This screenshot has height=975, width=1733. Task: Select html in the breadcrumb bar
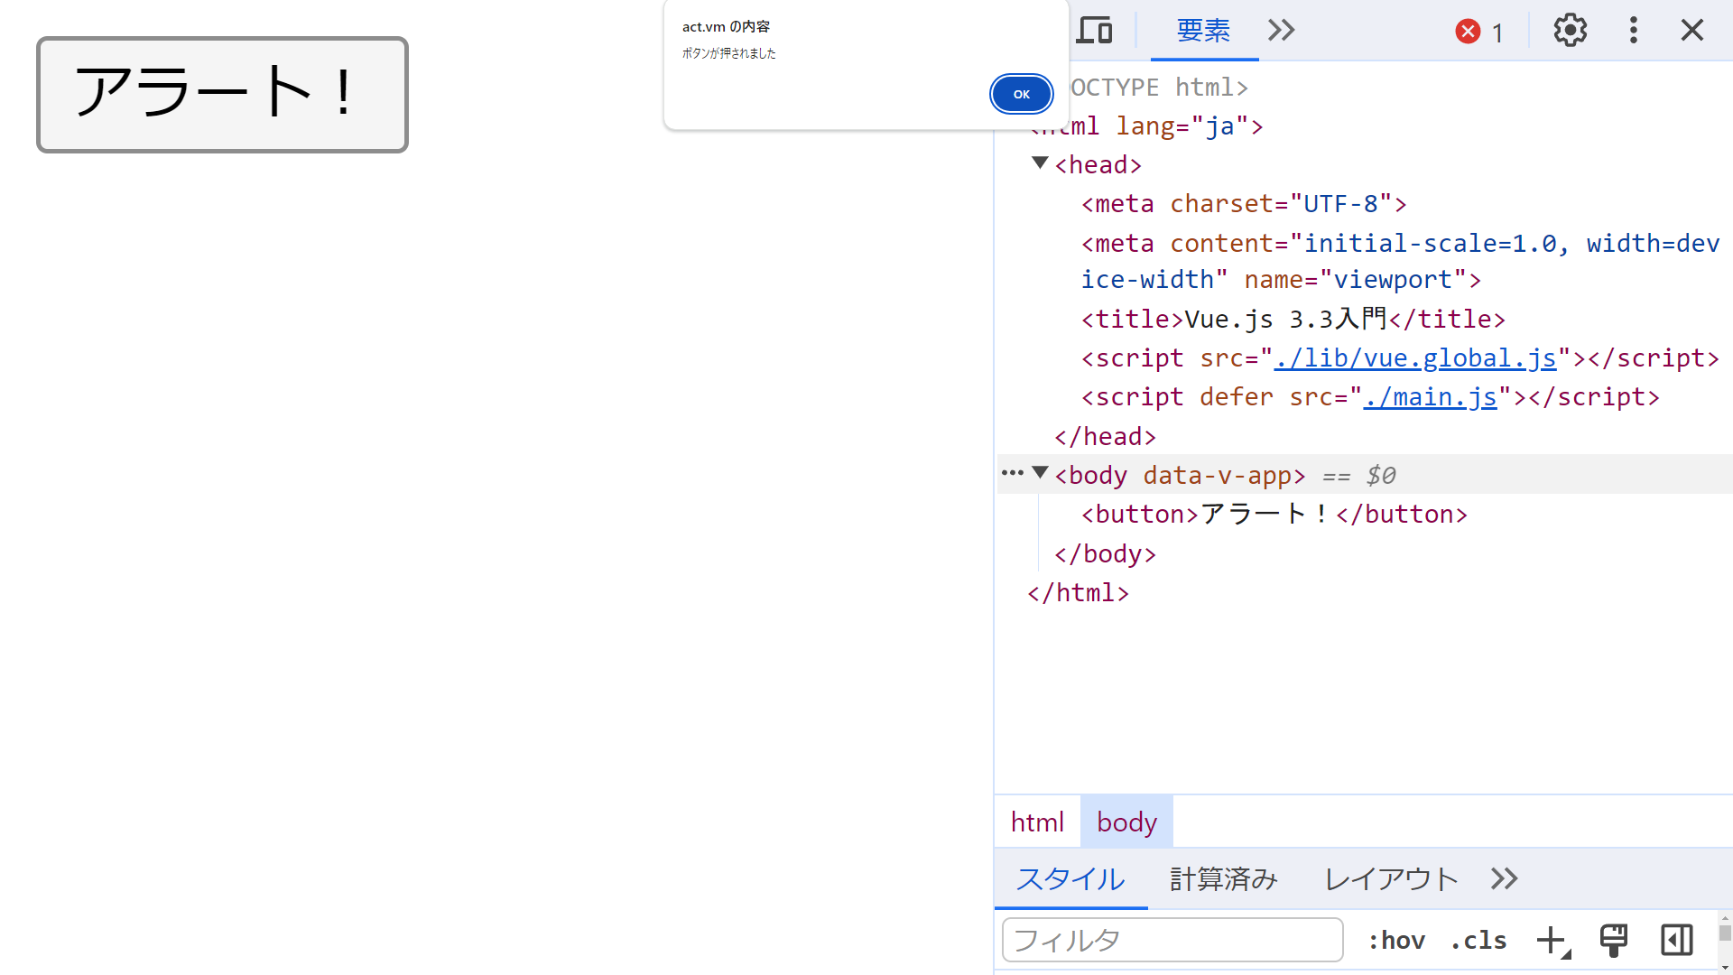[1037, 822]
